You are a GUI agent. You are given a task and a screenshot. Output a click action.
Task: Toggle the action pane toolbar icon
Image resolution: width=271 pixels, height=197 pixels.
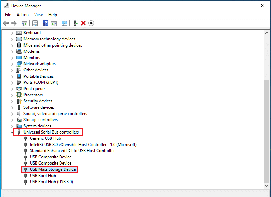pos(54,23)
